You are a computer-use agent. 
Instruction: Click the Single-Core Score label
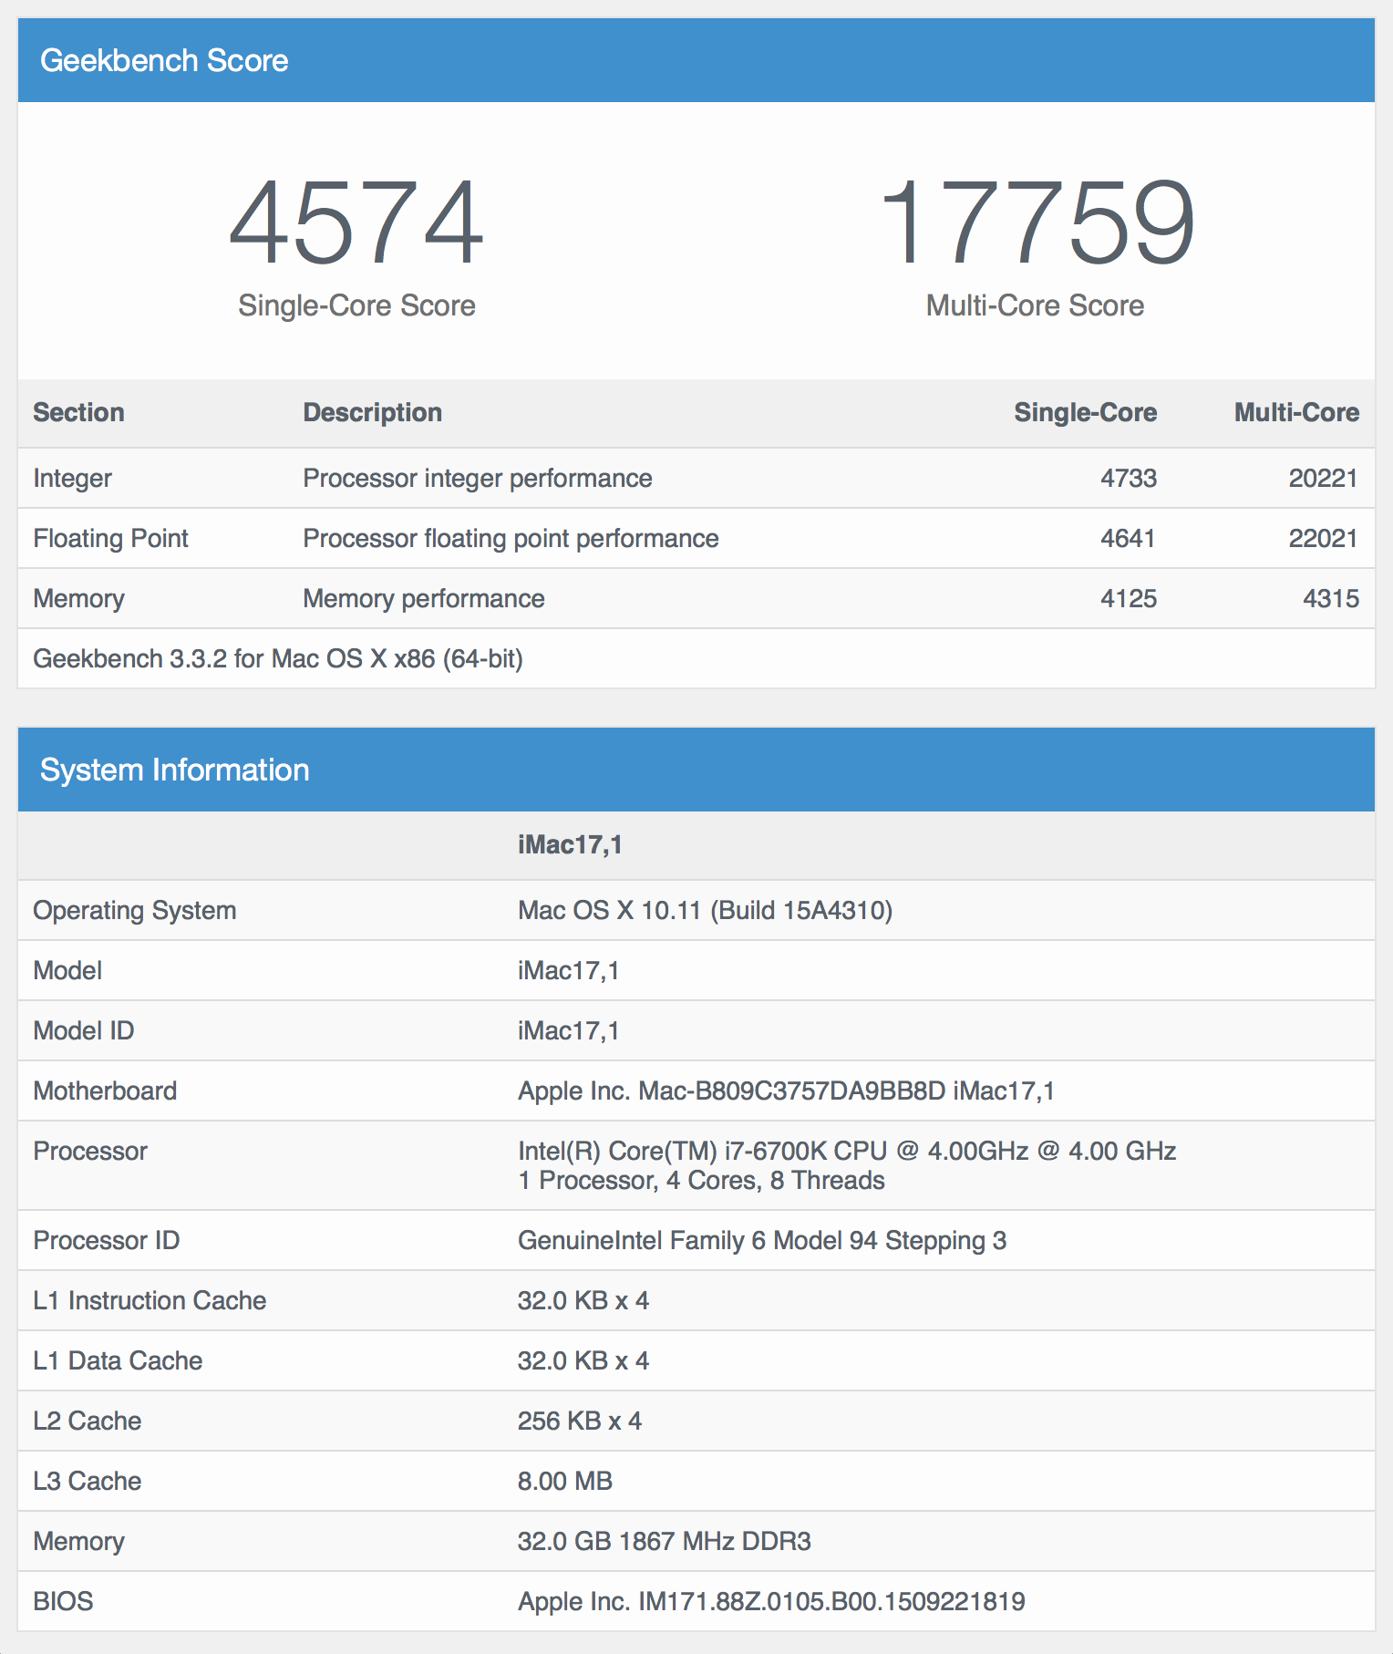(356, 305)
